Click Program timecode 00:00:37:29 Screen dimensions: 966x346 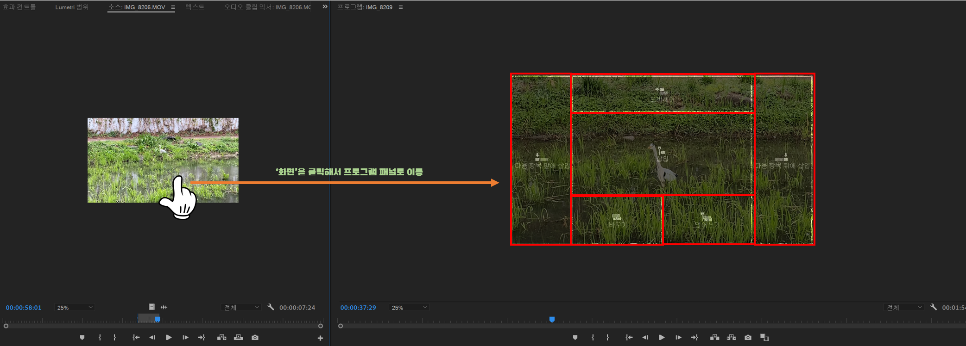[x=358, y=308]
